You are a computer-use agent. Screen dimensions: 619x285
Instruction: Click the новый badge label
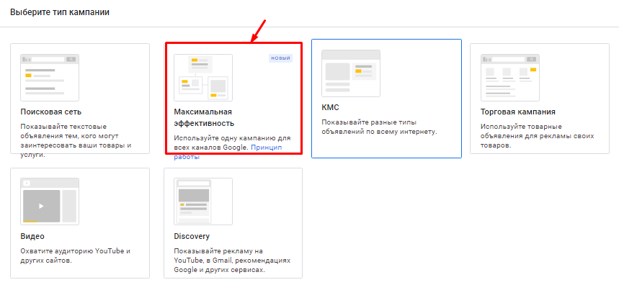click(x=281, y=58)
